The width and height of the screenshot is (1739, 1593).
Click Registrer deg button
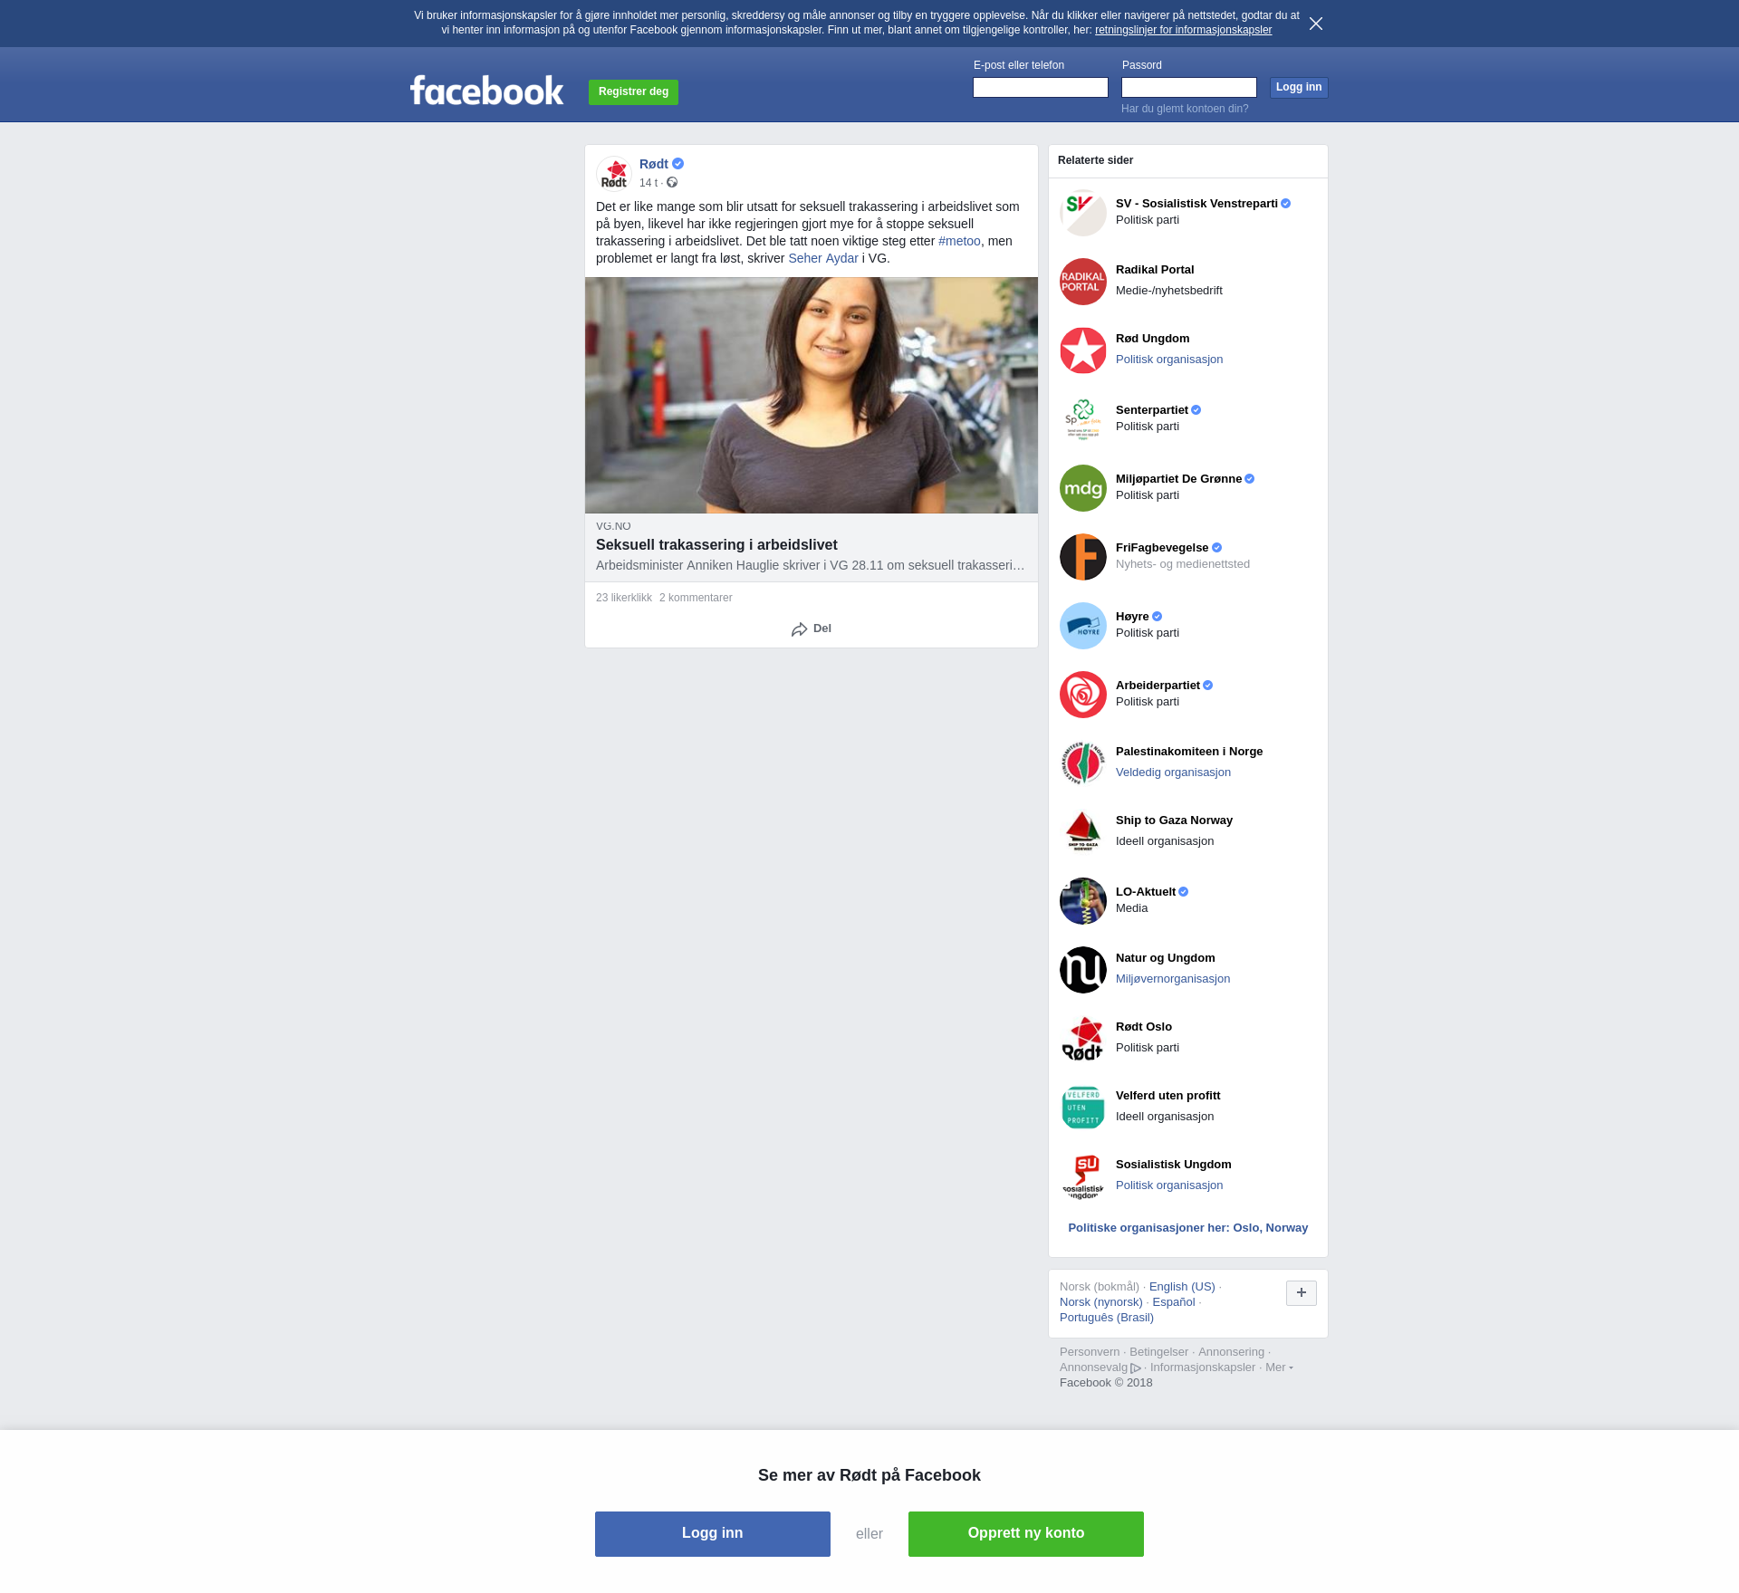pyautogui.click(x=633, y=92)
